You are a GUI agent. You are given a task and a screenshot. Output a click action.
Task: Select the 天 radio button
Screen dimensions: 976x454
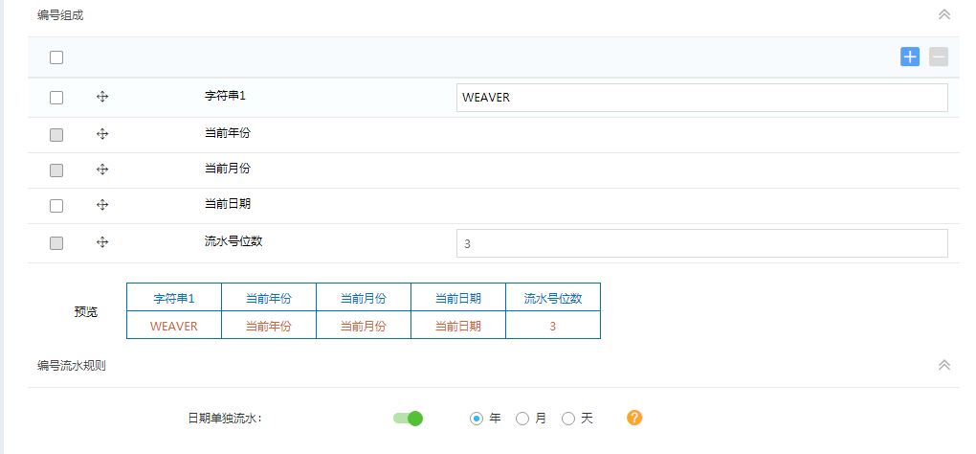(568, 419)
